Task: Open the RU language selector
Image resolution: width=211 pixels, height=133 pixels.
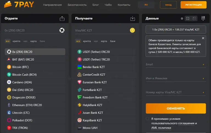Action: click(x=146, y=5)
